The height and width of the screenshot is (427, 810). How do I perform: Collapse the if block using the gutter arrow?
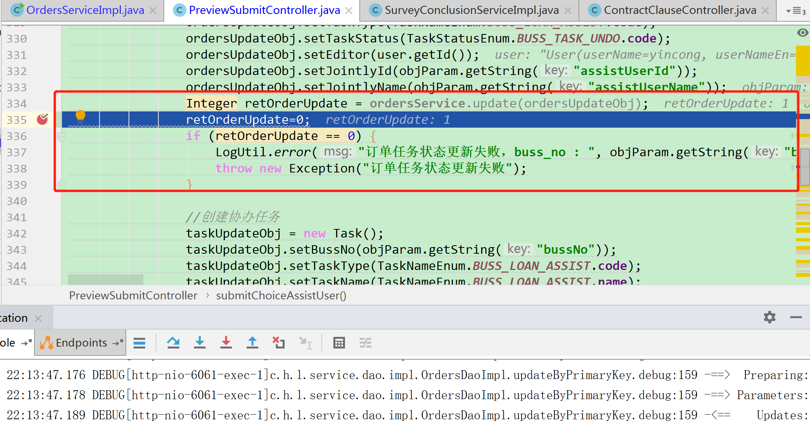point(62,136)
